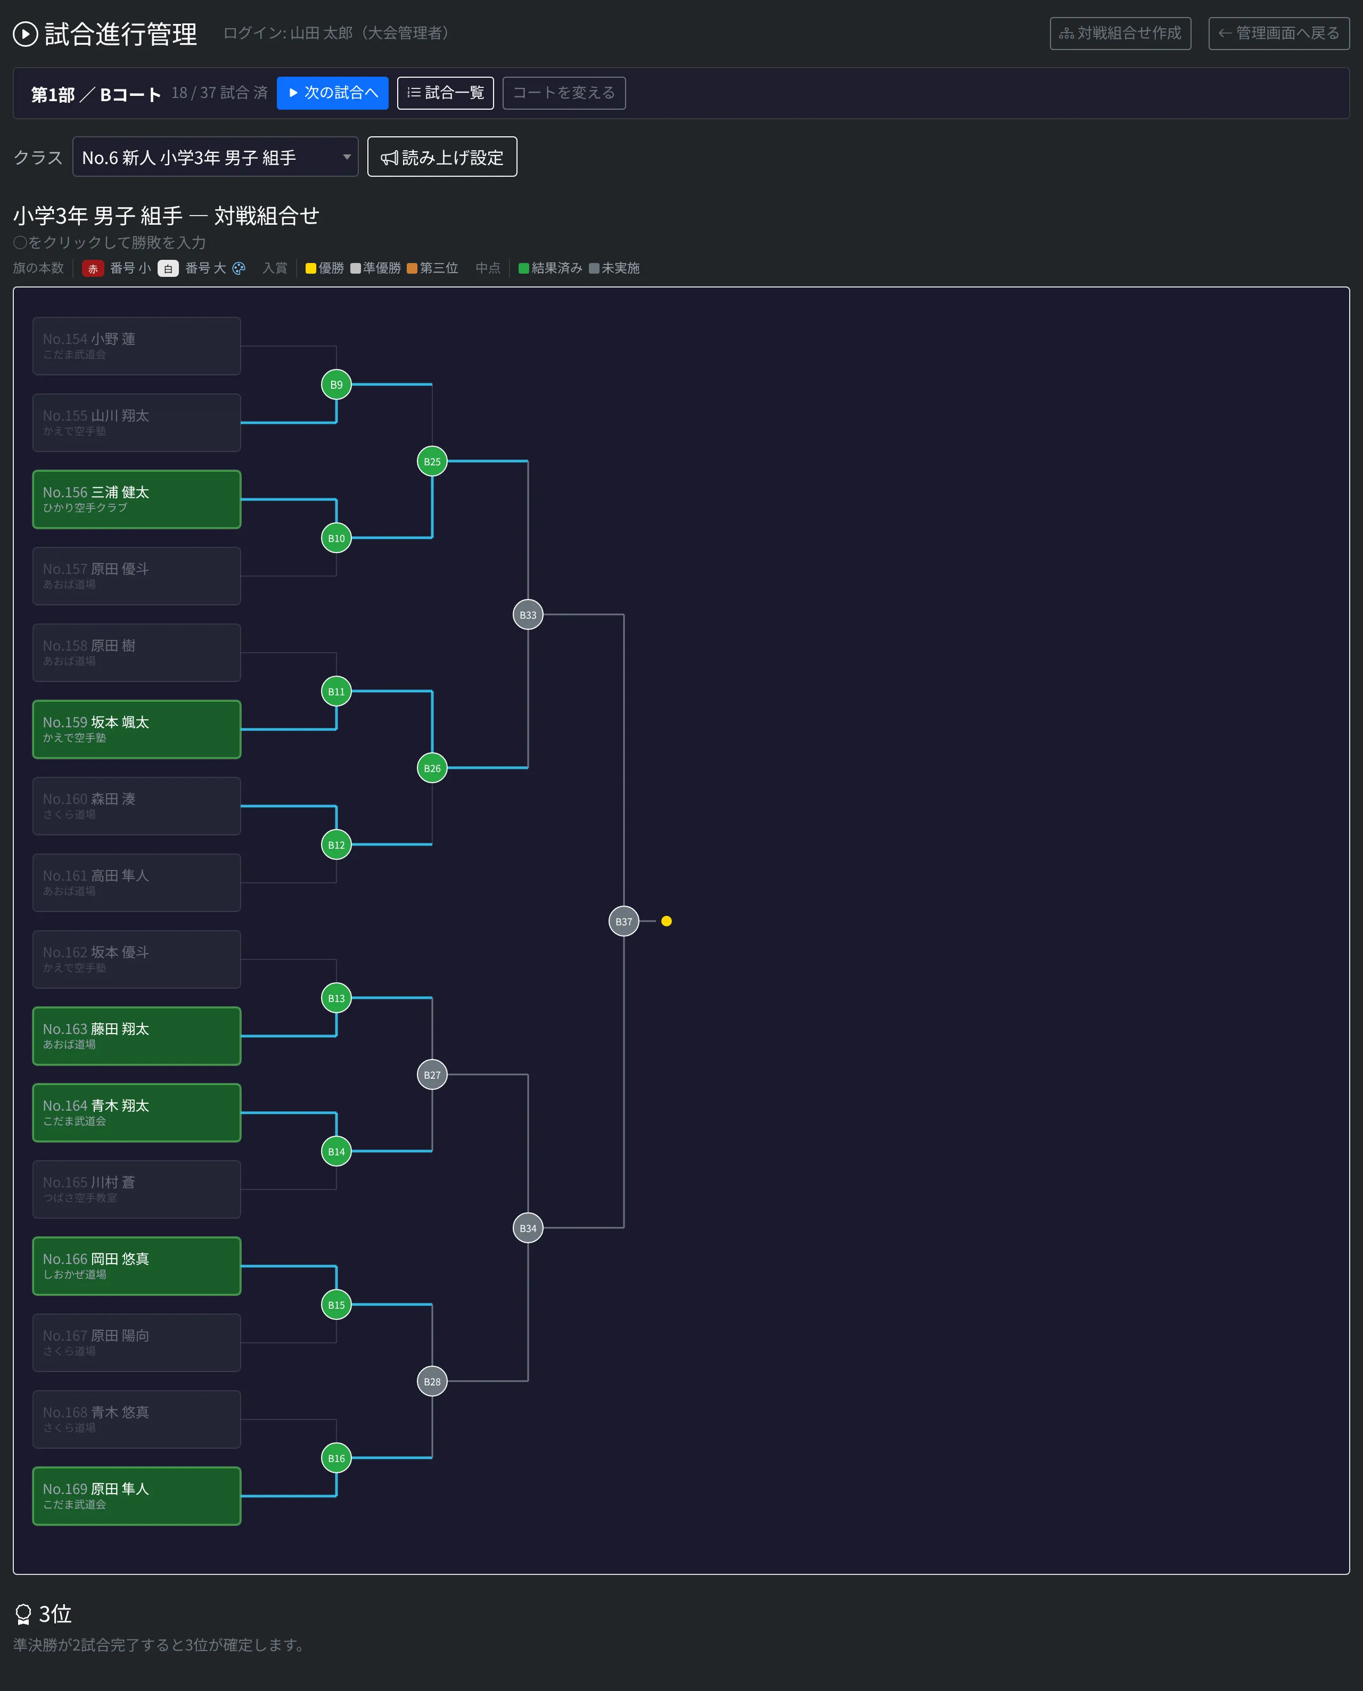Click the white 白 flag badge
This screenshot has width=1363, height=1691.
tap(168, 268)
